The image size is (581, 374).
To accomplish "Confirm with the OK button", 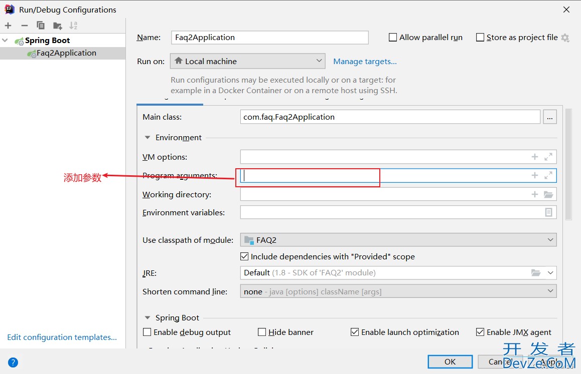I will [x=450, y=362].
